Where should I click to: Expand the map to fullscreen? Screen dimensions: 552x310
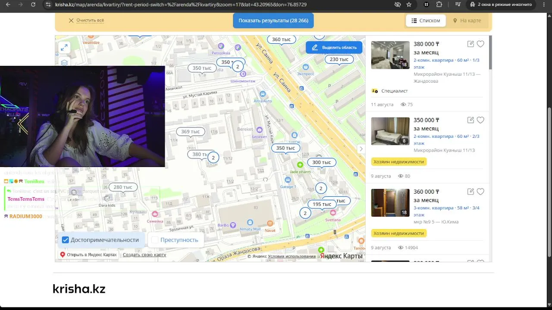64,47
